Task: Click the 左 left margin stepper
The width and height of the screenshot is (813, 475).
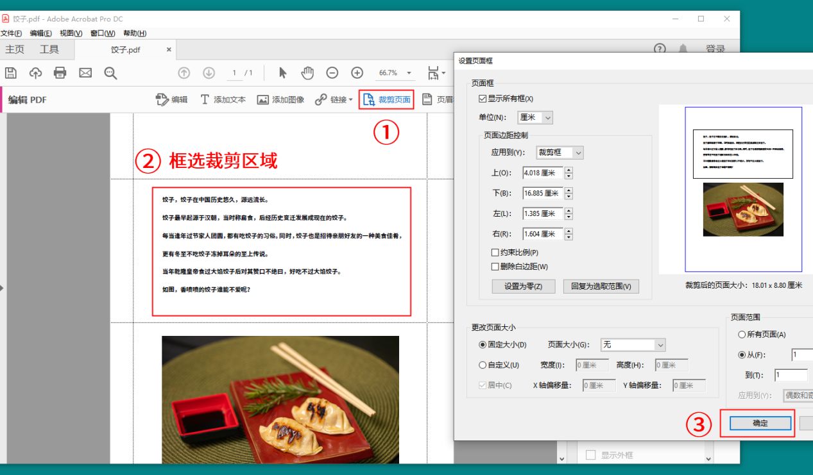Action: 569,214
